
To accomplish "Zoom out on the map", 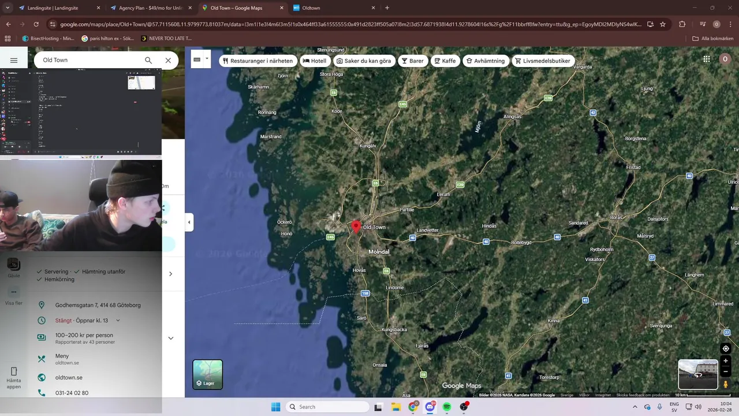I will coord(726,372).
